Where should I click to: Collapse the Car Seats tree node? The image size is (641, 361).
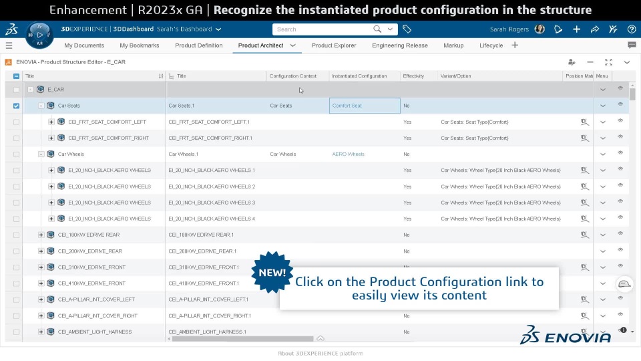click(41, 106)
